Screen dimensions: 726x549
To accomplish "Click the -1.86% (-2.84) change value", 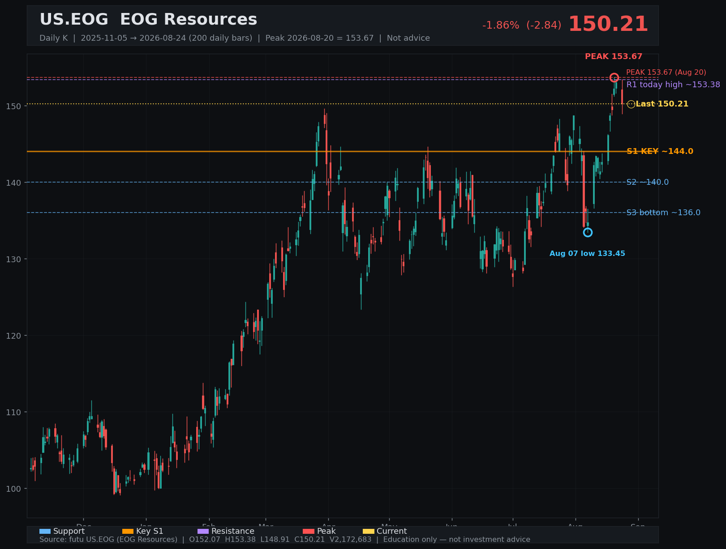I will [522, 26].
